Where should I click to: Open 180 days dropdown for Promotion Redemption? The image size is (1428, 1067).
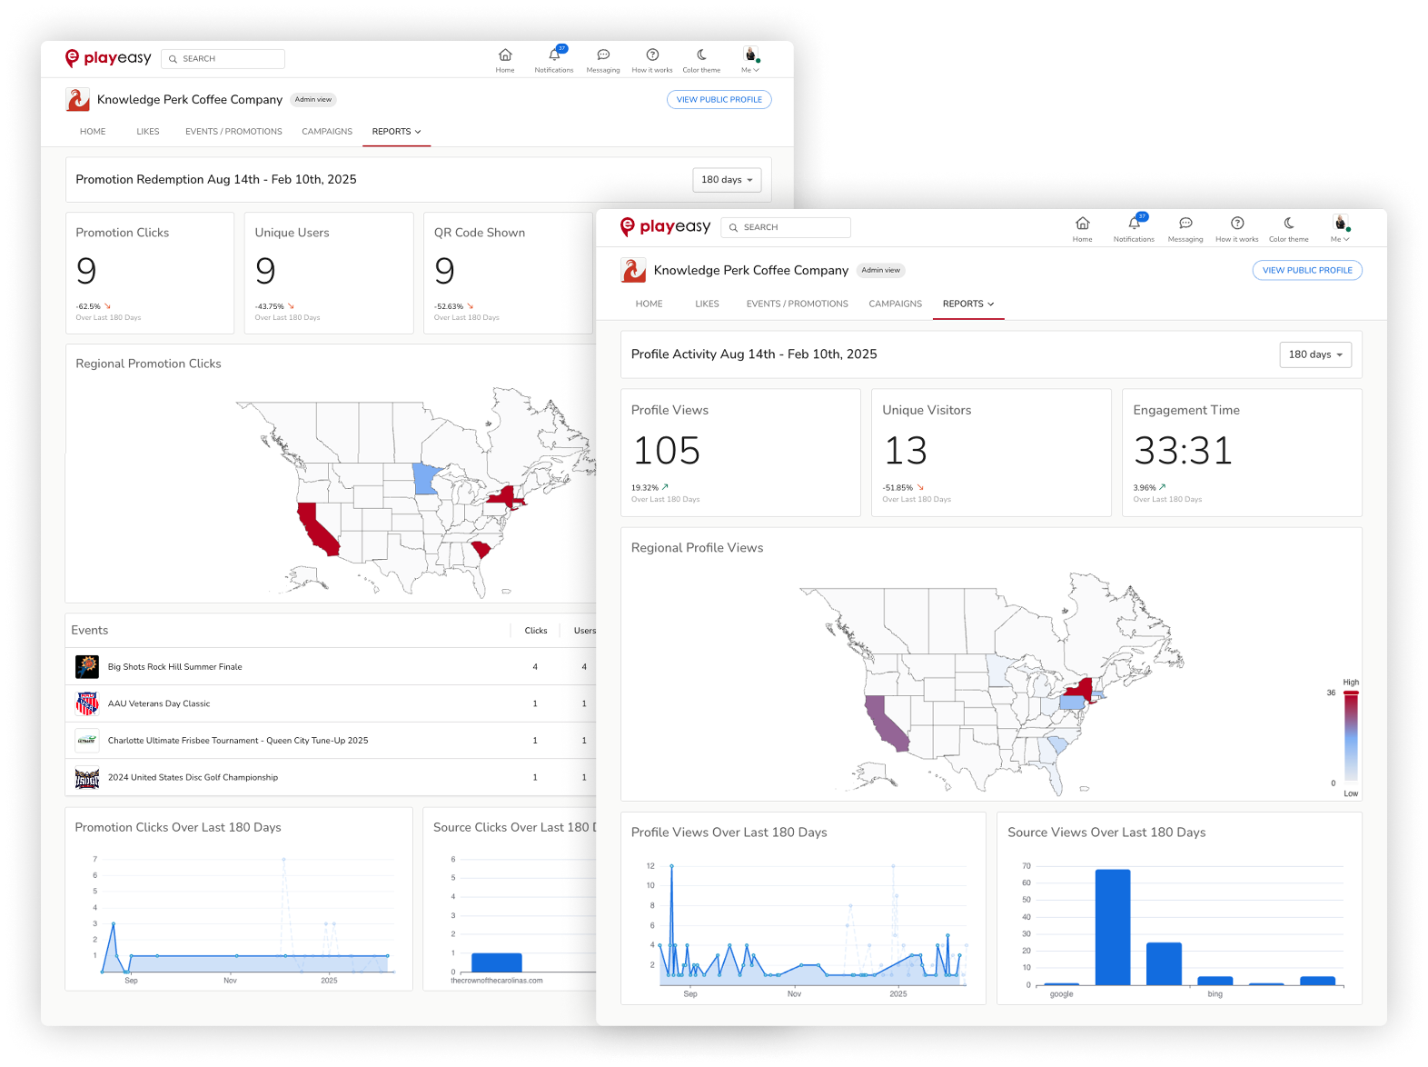pyautogui.click(x=727, y=180)
